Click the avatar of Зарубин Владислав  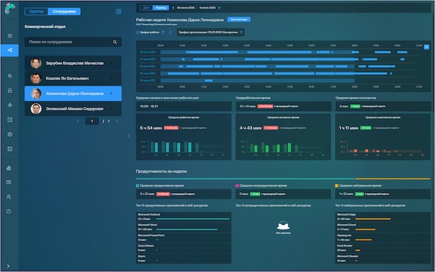click(x=36, y=63)
